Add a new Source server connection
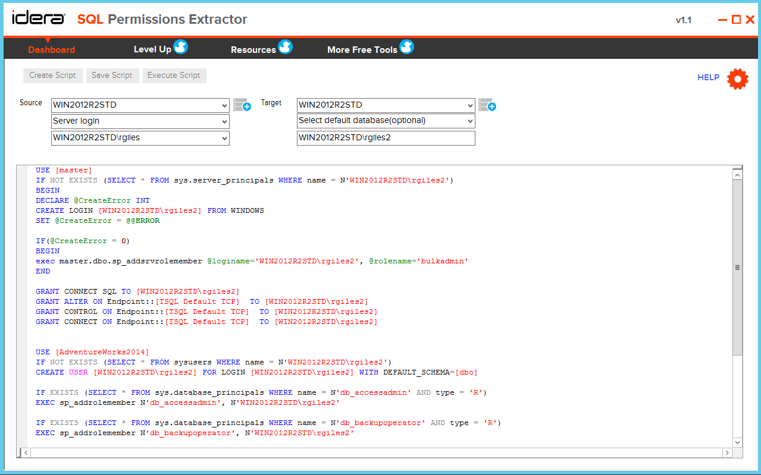This screenshot has height=475, width=761. 242,104
